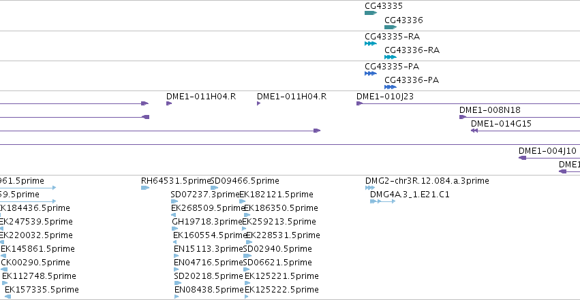The image size is (580, 300).
Task: Select the EK228531.5prime label
Action: coord(283,235)
